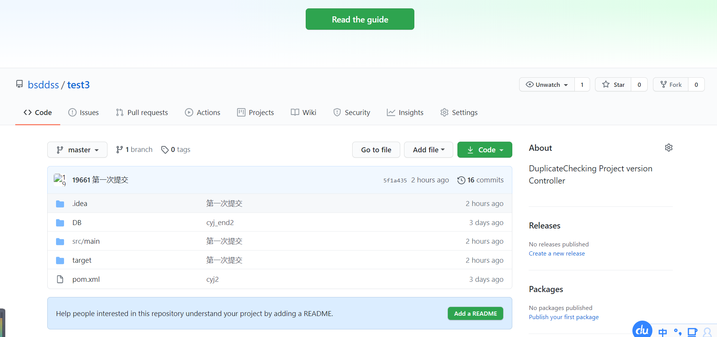Screen dimensions: 717x337
Task: Click the src/main folder icon
Action: [60, 241]
